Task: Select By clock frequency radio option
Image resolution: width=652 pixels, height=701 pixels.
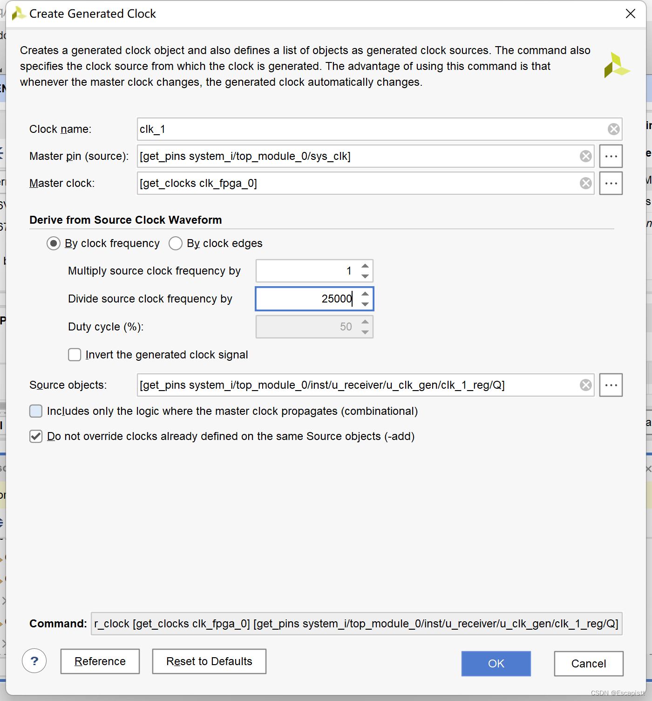Action: [54, 243]
